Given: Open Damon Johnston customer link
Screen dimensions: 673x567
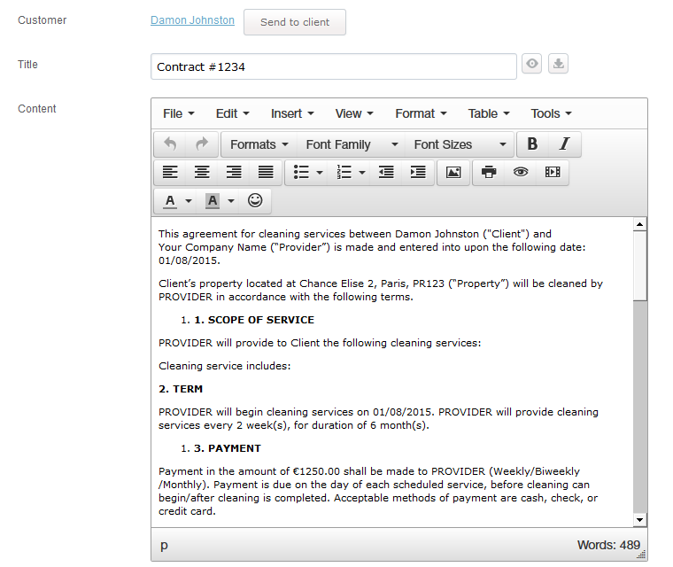Looking at the screenshot, I should (x=192, y=20).
